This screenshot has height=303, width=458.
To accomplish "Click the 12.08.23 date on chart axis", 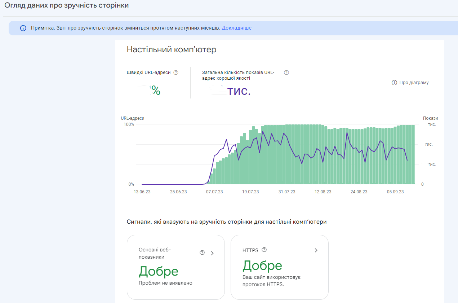I will [x=323, y=192].
